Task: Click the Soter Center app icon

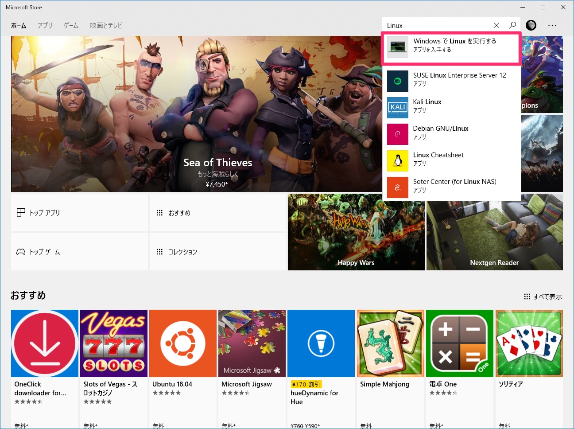Action: 398,187
